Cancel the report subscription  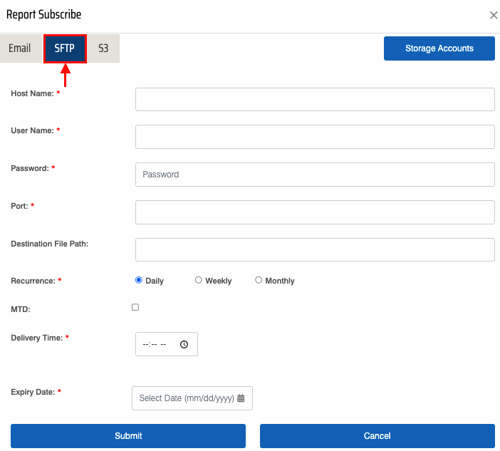click(x=377, y=436)
